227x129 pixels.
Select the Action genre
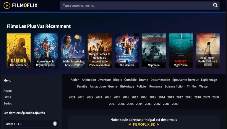point(75,80)
